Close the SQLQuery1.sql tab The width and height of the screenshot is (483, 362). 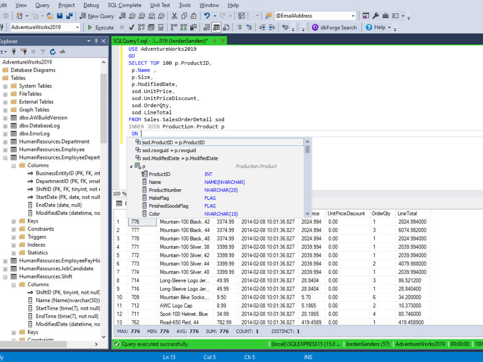(222, 41)
